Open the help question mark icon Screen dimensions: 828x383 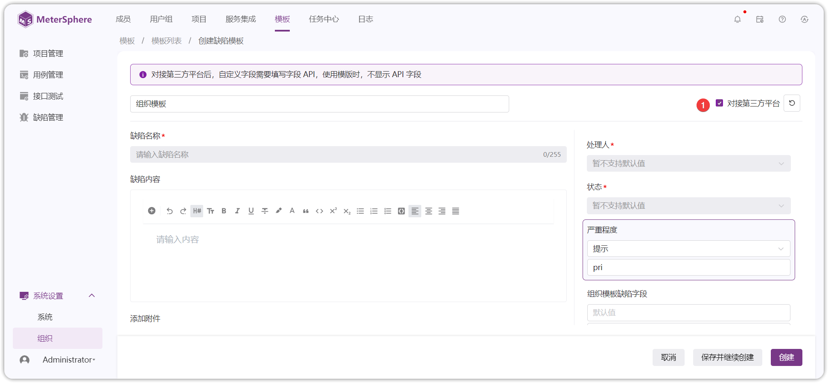tap(782, 19)
